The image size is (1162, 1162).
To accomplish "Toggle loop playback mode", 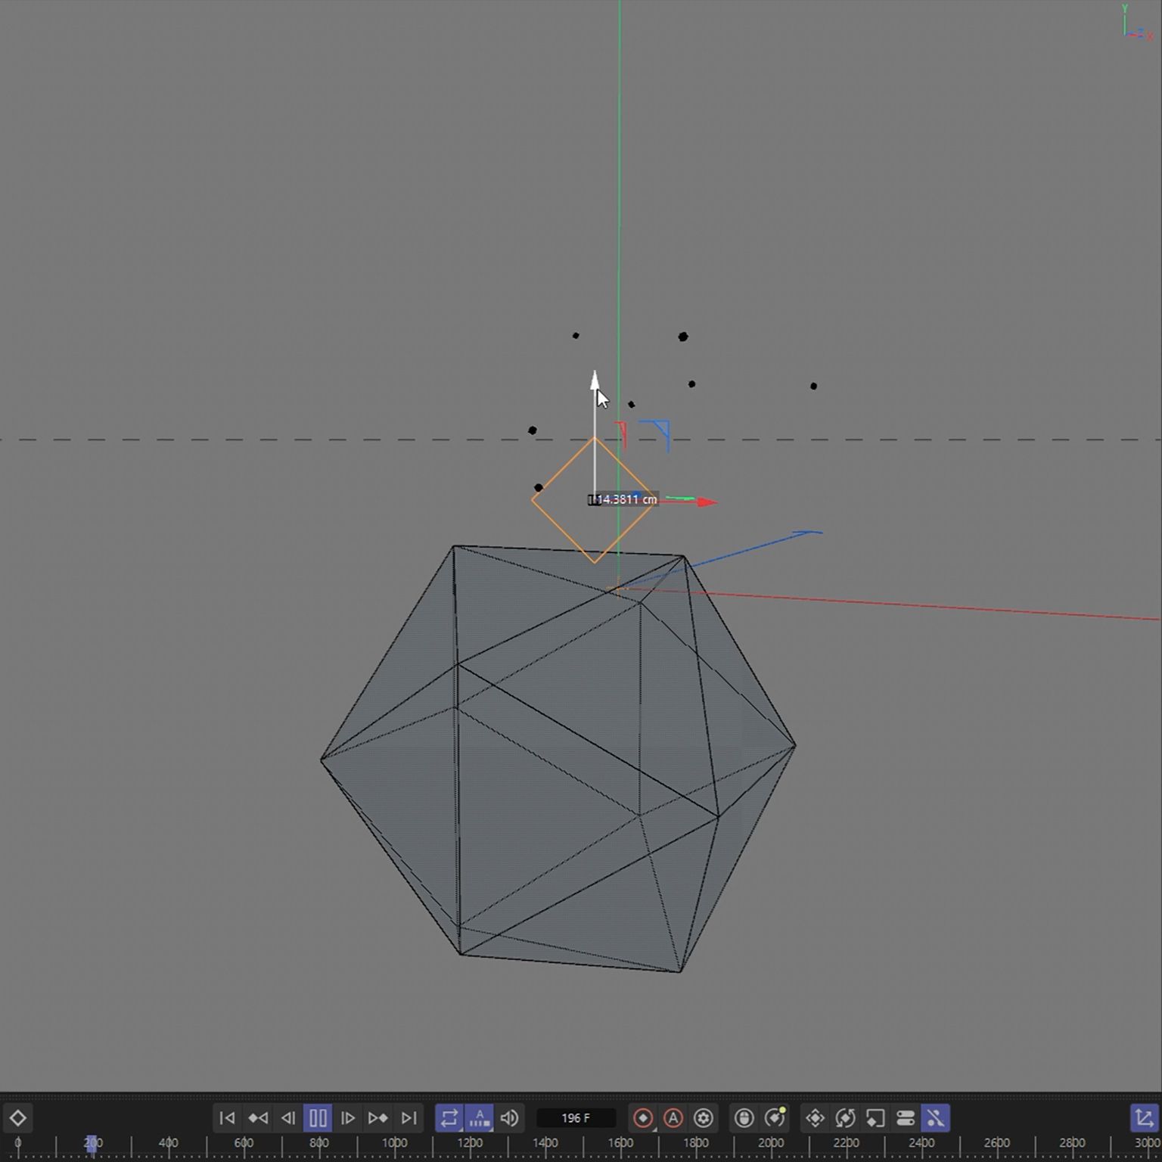I will click(x=449, y=1118).
